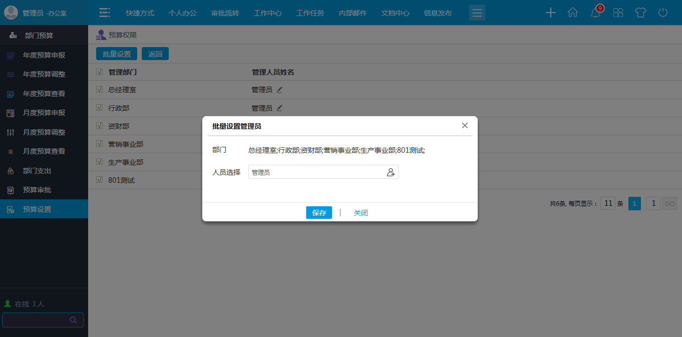Select the person picker icon in 人员选择 field
The width and height of the screenshot is (682, 337).
[x=390, y=172]
